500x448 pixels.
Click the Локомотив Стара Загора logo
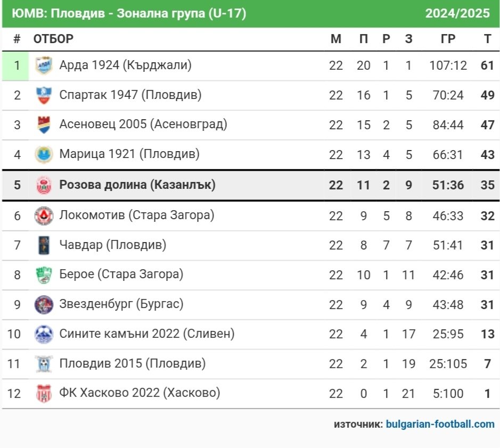[44, 215]
